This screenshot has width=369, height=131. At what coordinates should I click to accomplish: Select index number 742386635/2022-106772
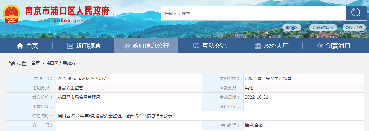83,78
